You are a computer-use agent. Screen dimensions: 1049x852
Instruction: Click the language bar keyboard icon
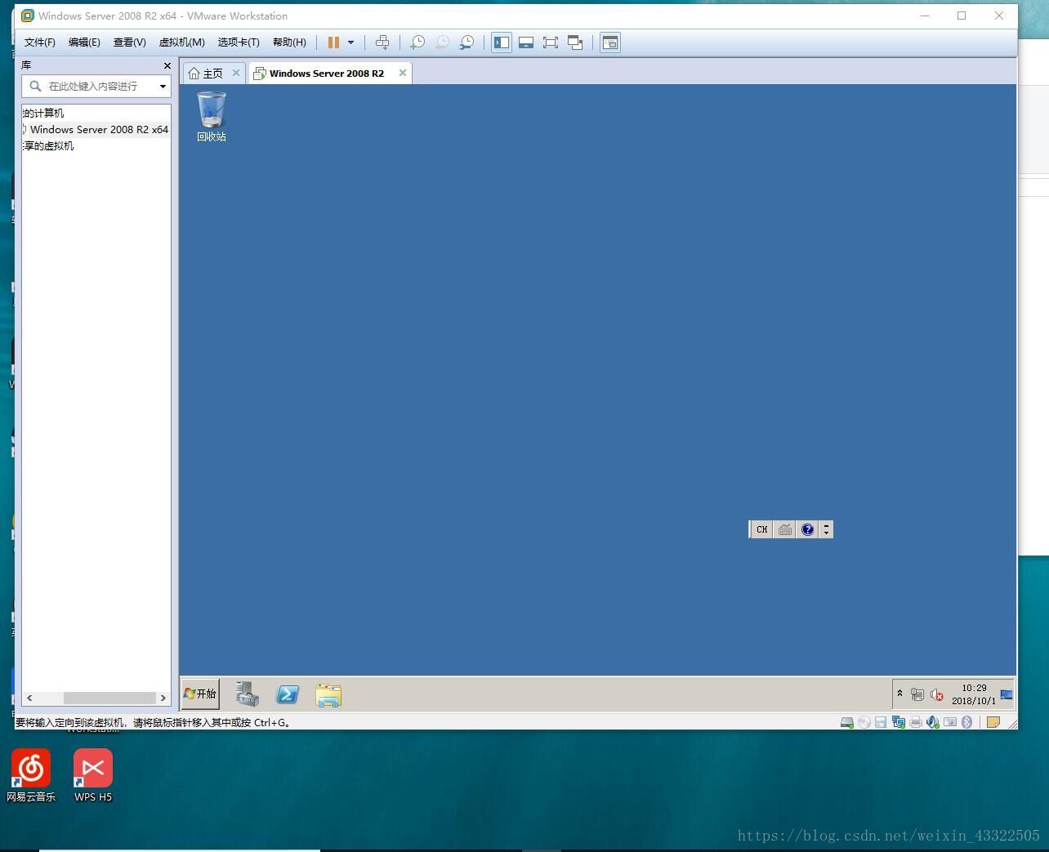[x=784, y=529]
